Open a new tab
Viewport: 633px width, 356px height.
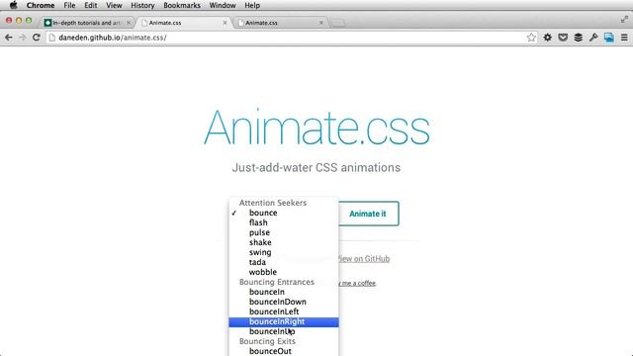(337, 23)
